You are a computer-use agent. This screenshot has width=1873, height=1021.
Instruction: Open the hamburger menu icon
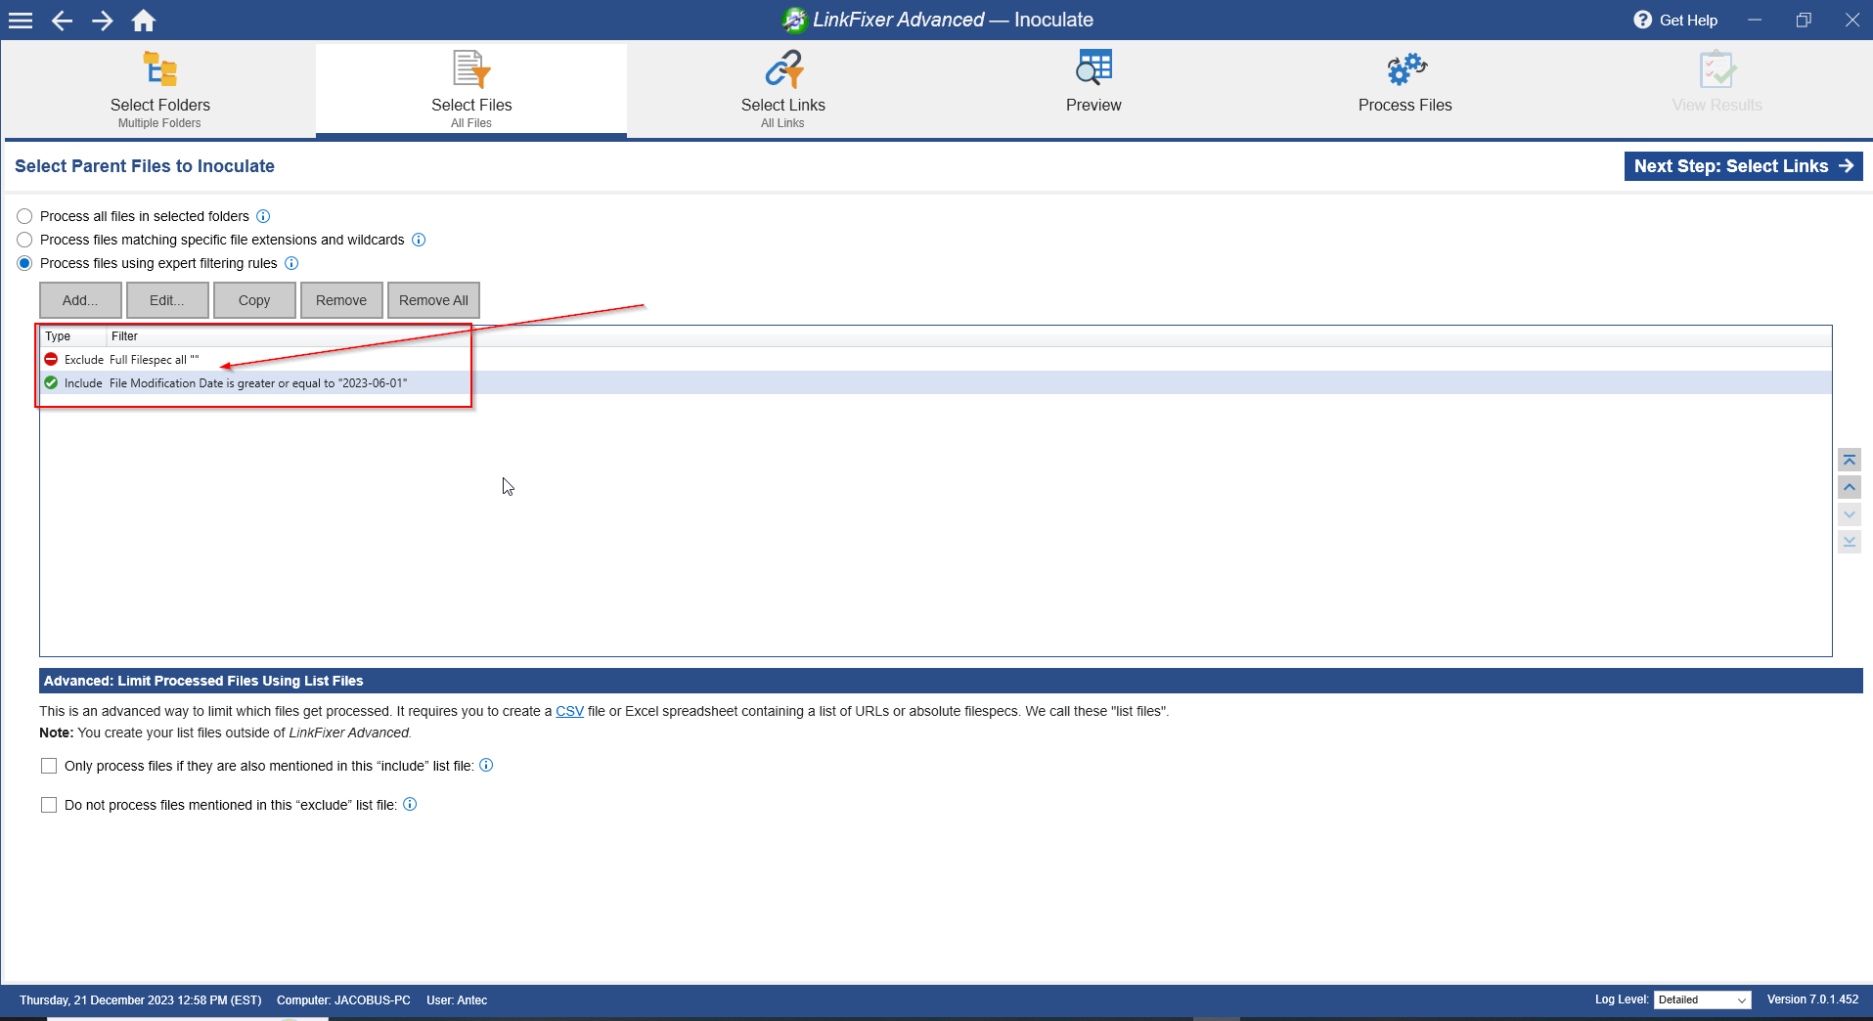click(x=21, y=21)
